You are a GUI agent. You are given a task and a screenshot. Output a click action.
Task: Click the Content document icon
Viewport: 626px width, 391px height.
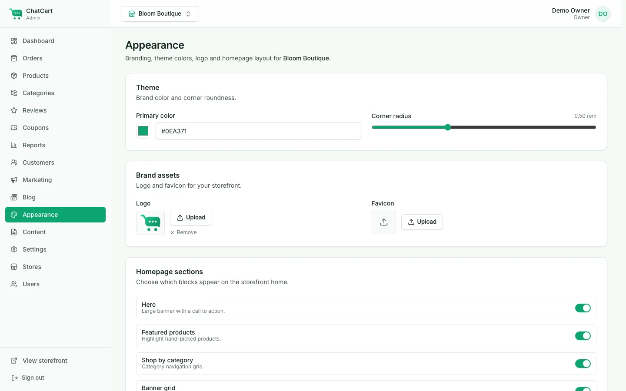[14, 232]
